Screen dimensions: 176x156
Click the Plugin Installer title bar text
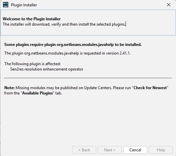pos(24,5)
